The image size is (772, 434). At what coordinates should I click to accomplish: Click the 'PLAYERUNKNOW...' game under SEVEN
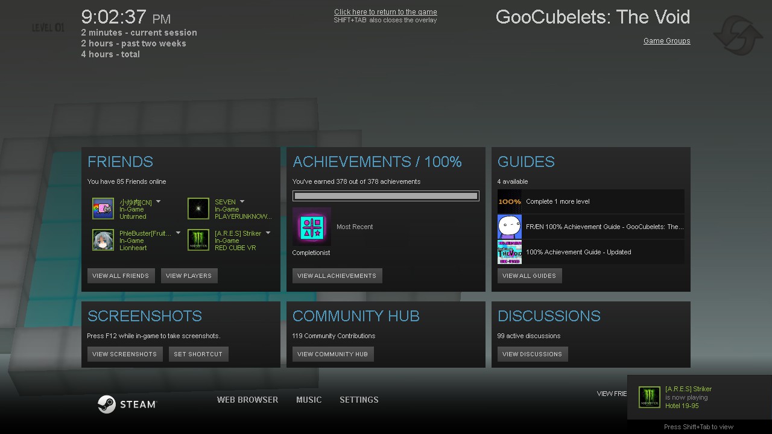pyautogui.click(x=243, y=216)
